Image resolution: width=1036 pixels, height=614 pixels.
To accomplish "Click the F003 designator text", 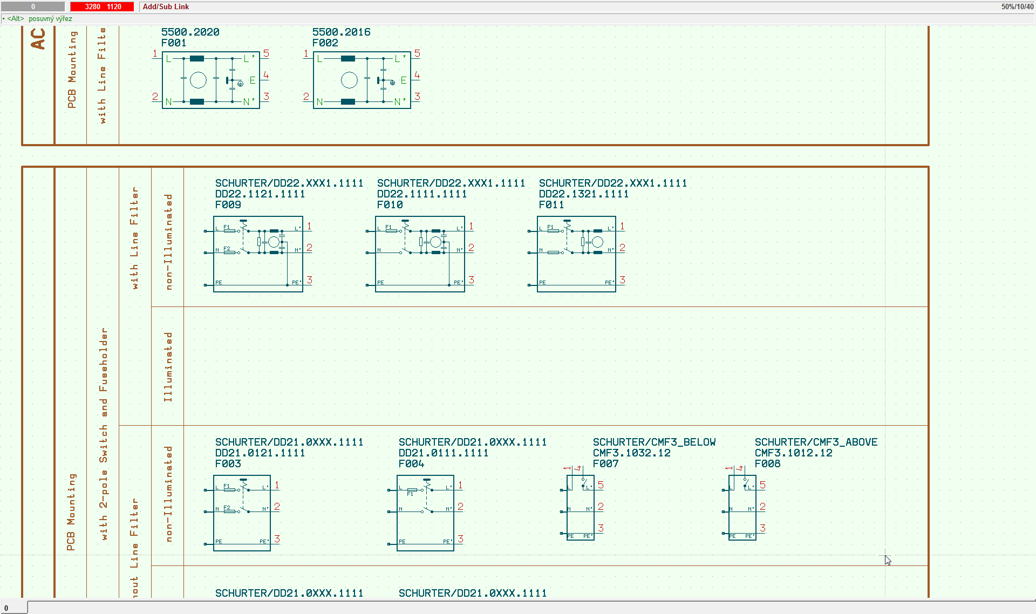I will pos(228,463).
